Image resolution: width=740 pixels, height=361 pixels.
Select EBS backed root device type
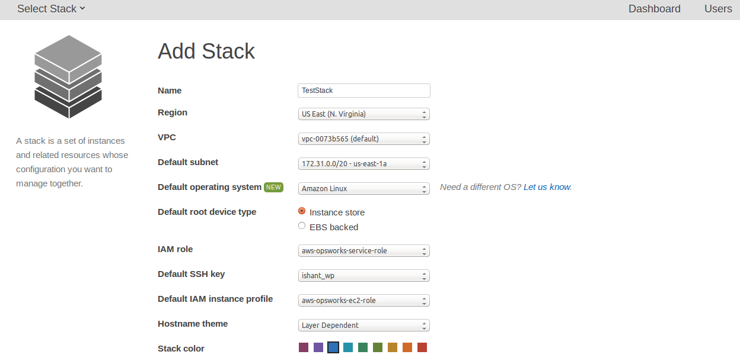click(x=302, y=225)
